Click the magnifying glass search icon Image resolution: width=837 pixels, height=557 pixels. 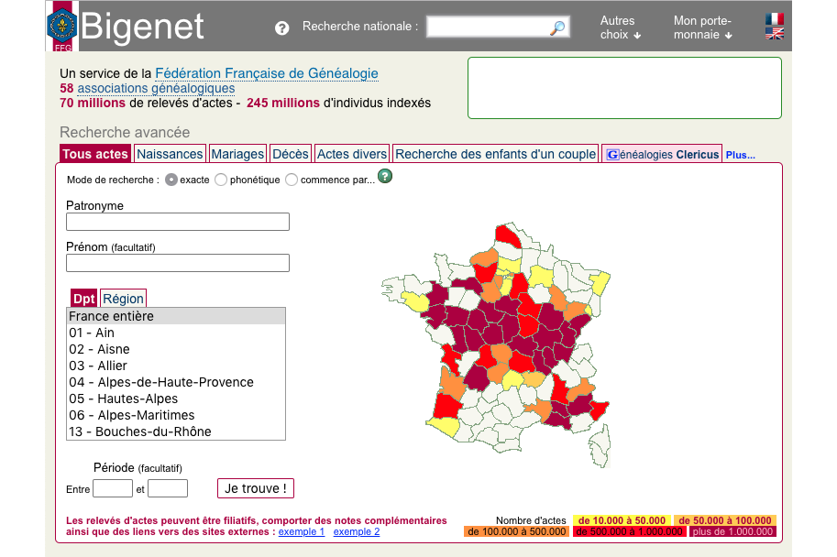coord(557,27)
